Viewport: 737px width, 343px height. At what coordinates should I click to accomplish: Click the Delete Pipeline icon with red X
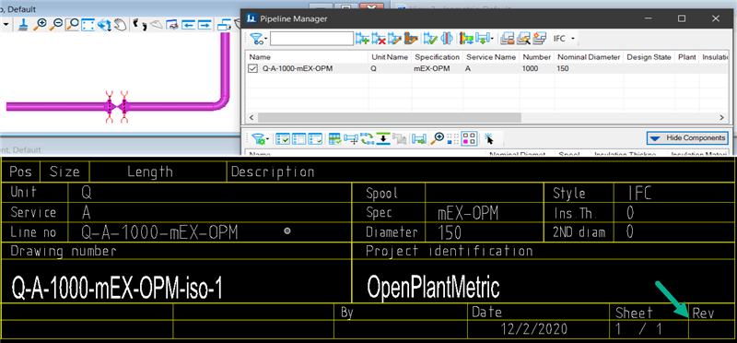(x=379, y=39)
